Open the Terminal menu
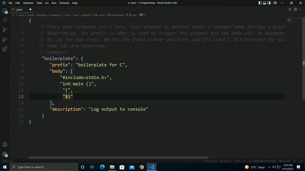305x171 pixels. 64,3
